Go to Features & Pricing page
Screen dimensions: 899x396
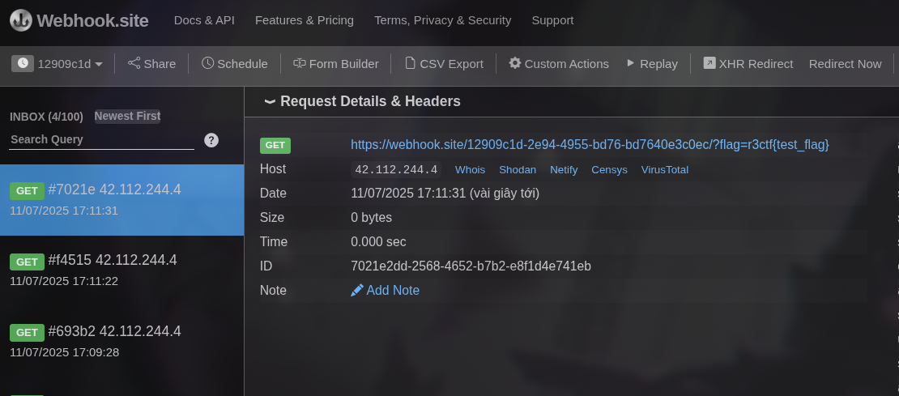point(304,20)
